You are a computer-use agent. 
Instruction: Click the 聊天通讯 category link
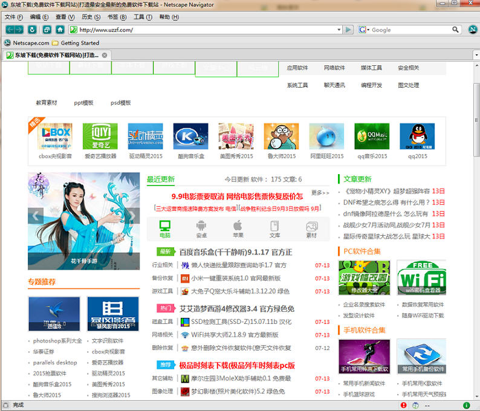point(334,85)
